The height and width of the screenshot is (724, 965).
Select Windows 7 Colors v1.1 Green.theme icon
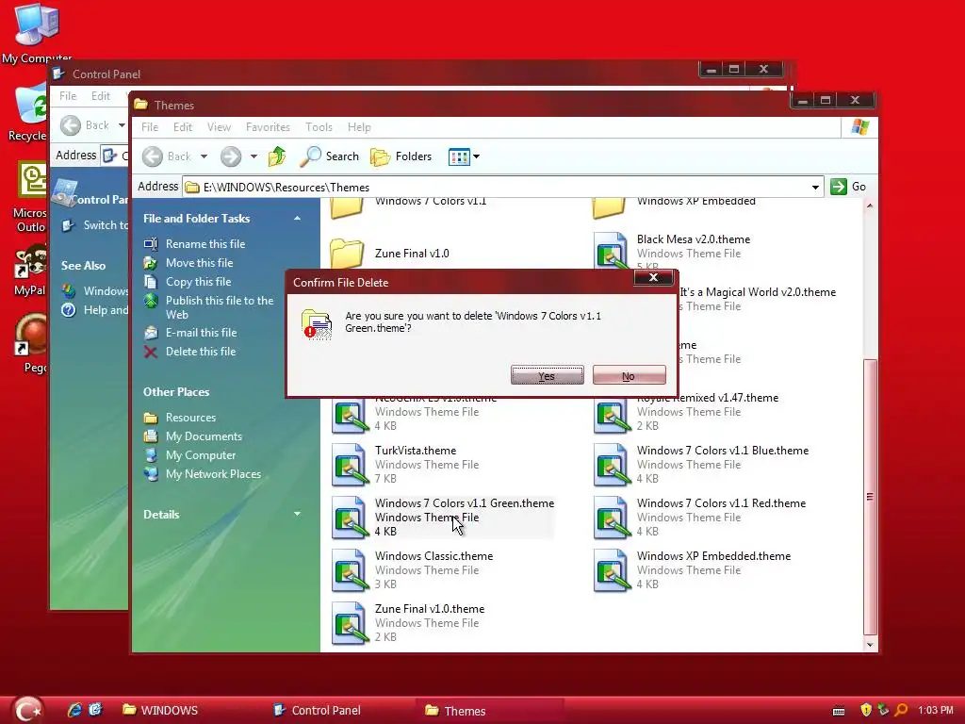coord(350,518)
